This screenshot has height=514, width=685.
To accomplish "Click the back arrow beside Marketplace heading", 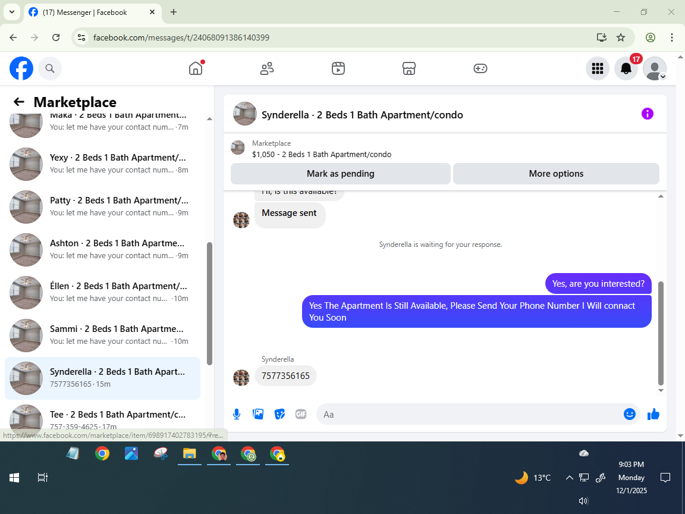I will point(19,102).
